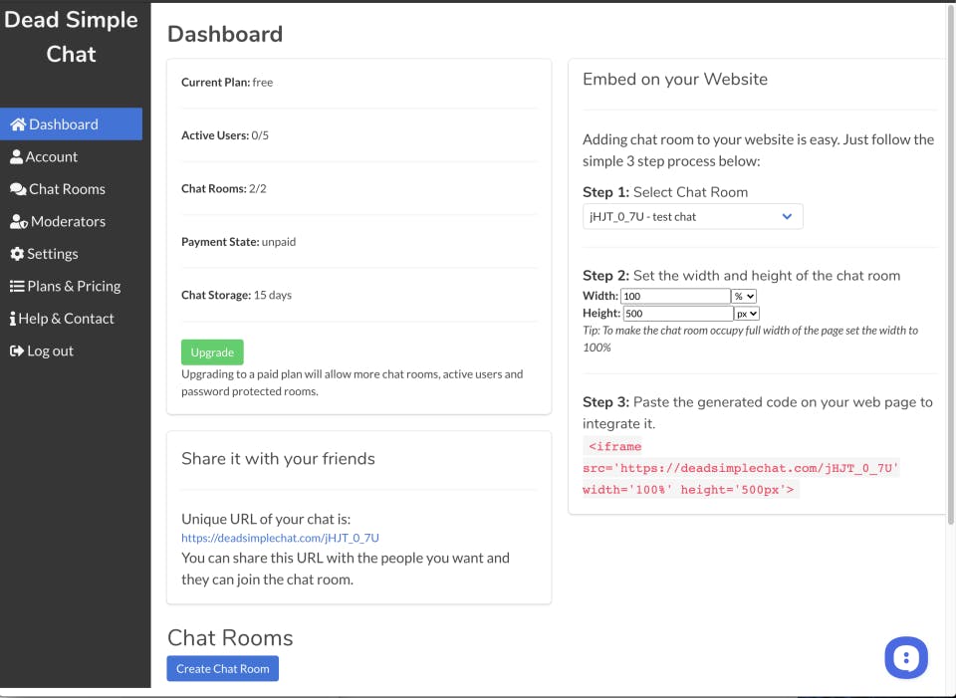Click the Log out arrow icon
This screenshot has height=698, width=956.
(17, 351)
